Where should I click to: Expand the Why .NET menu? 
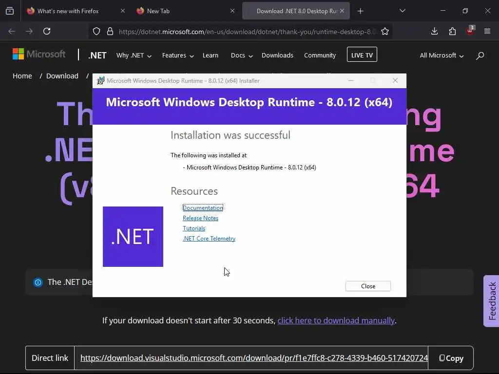click(134, 56)
